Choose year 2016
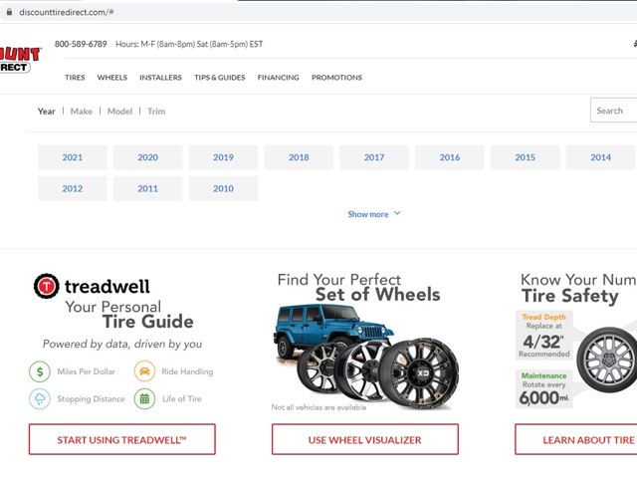This screenshot has height=480, width=637. pos(450,157)
